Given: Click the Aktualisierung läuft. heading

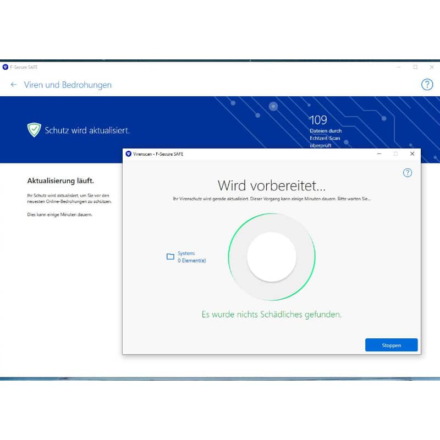Looking at the screenshot, I should click(x=61, y=181).
